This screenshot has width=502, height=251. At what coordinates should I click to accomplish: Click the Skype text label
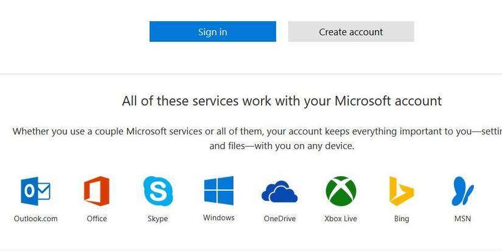[x=158, y=219]
